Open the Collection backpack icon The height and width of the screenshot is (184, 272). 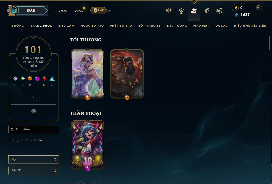pos(194,11)
